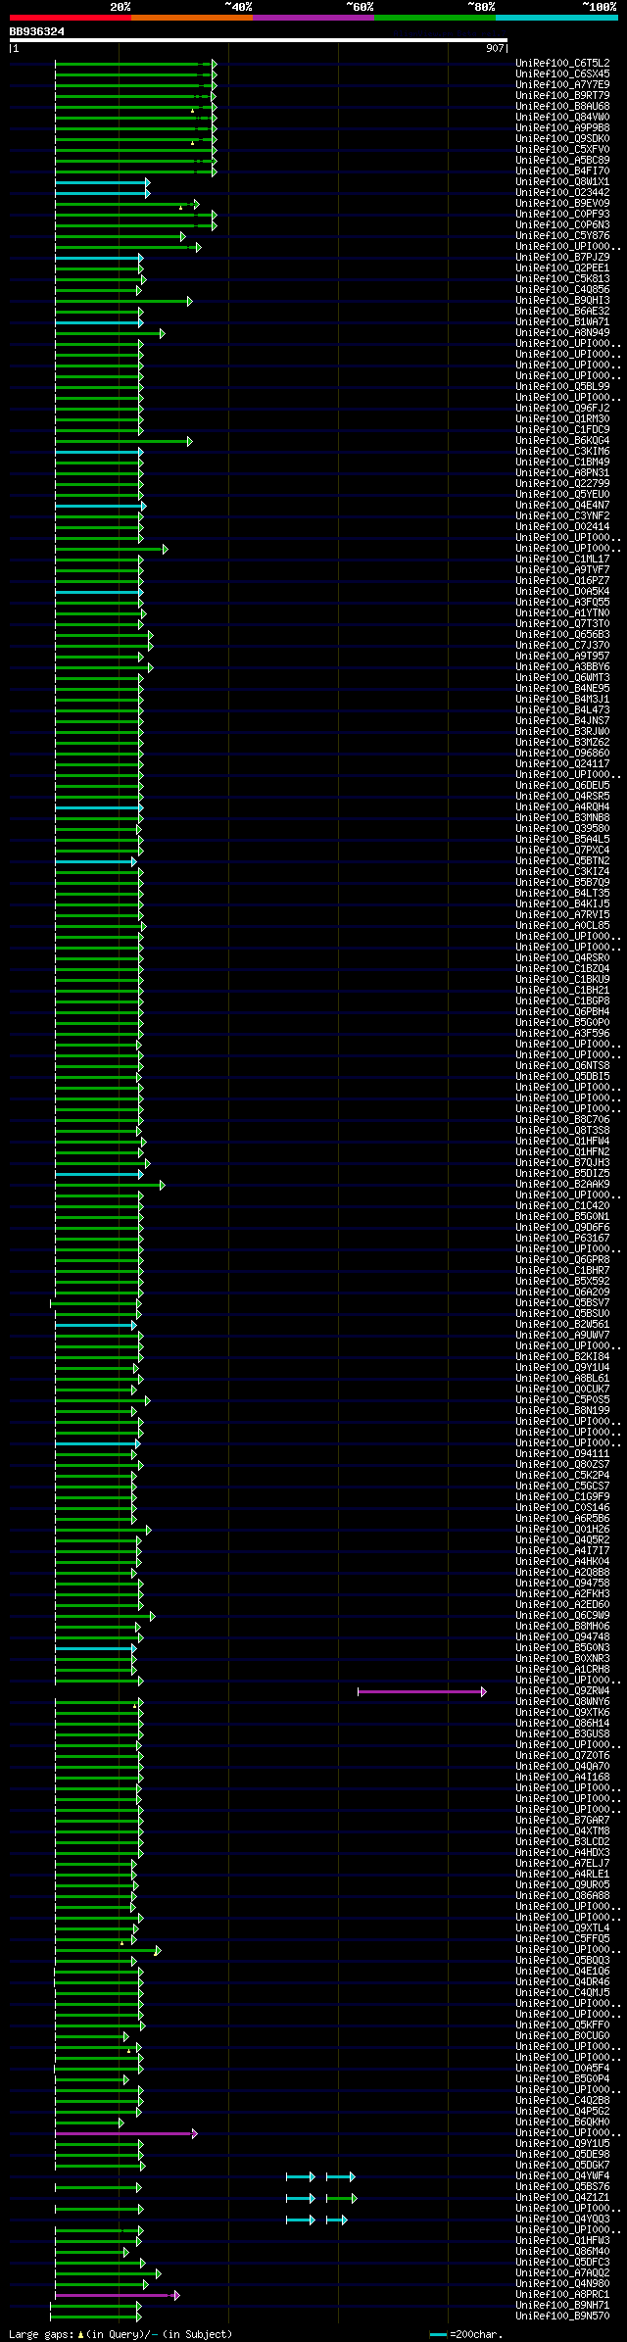Screen dimensions: 627x2342
Task: Open hit UniRef100_C0P6N3
Action: coord(562,224)
